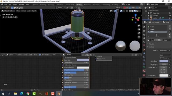Adjust the Metallic slider in node
Screen dimensions: 172x96
[76, 70]
